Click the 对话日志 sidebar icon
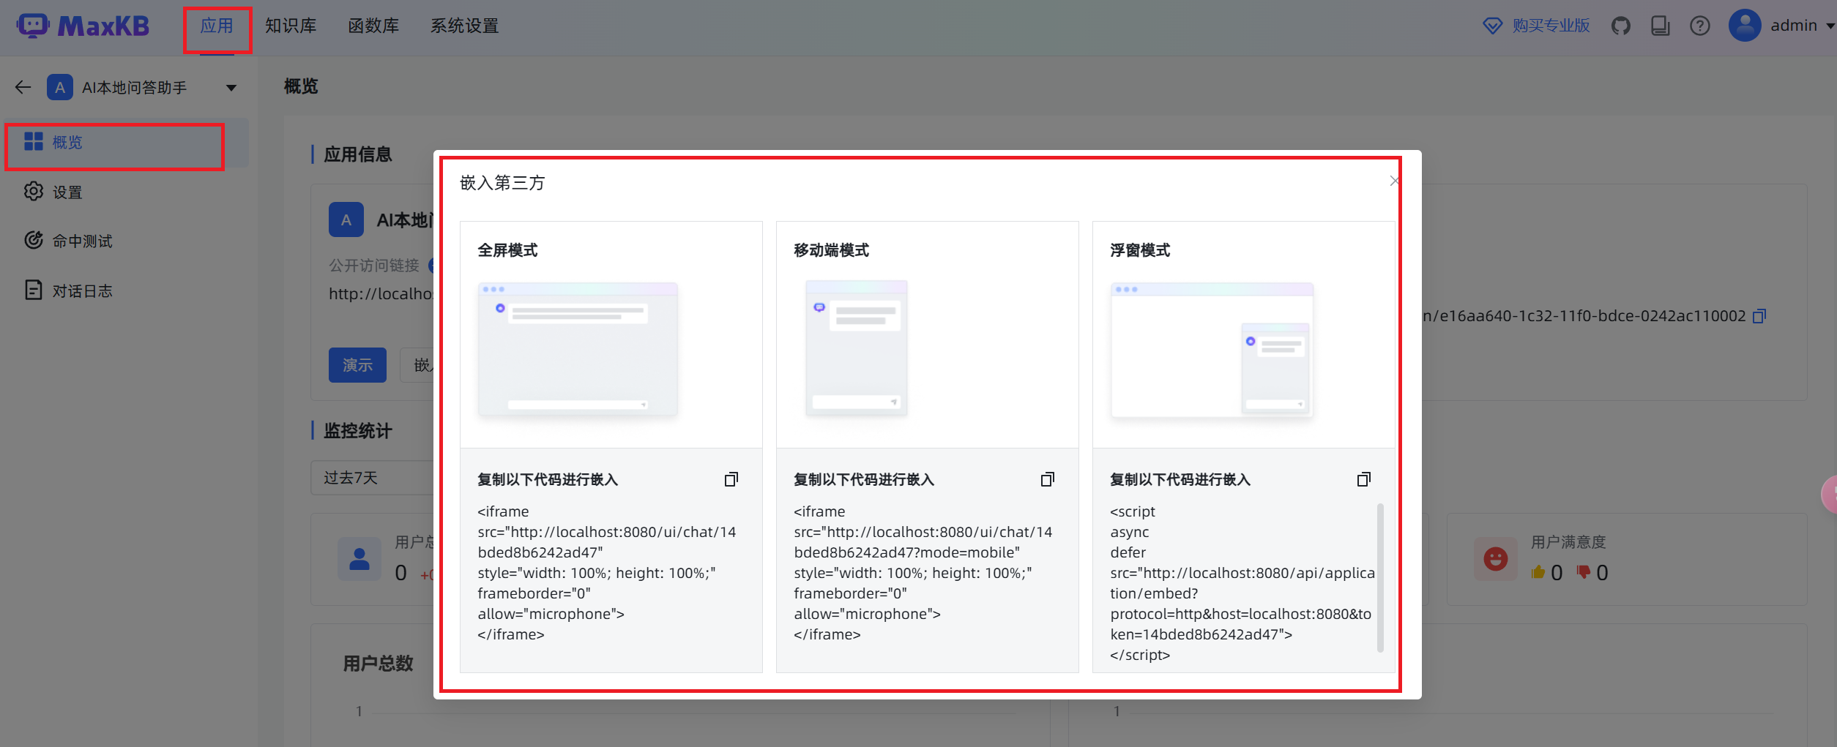Viewport: 1837px width, 747px height. (34, 290)
